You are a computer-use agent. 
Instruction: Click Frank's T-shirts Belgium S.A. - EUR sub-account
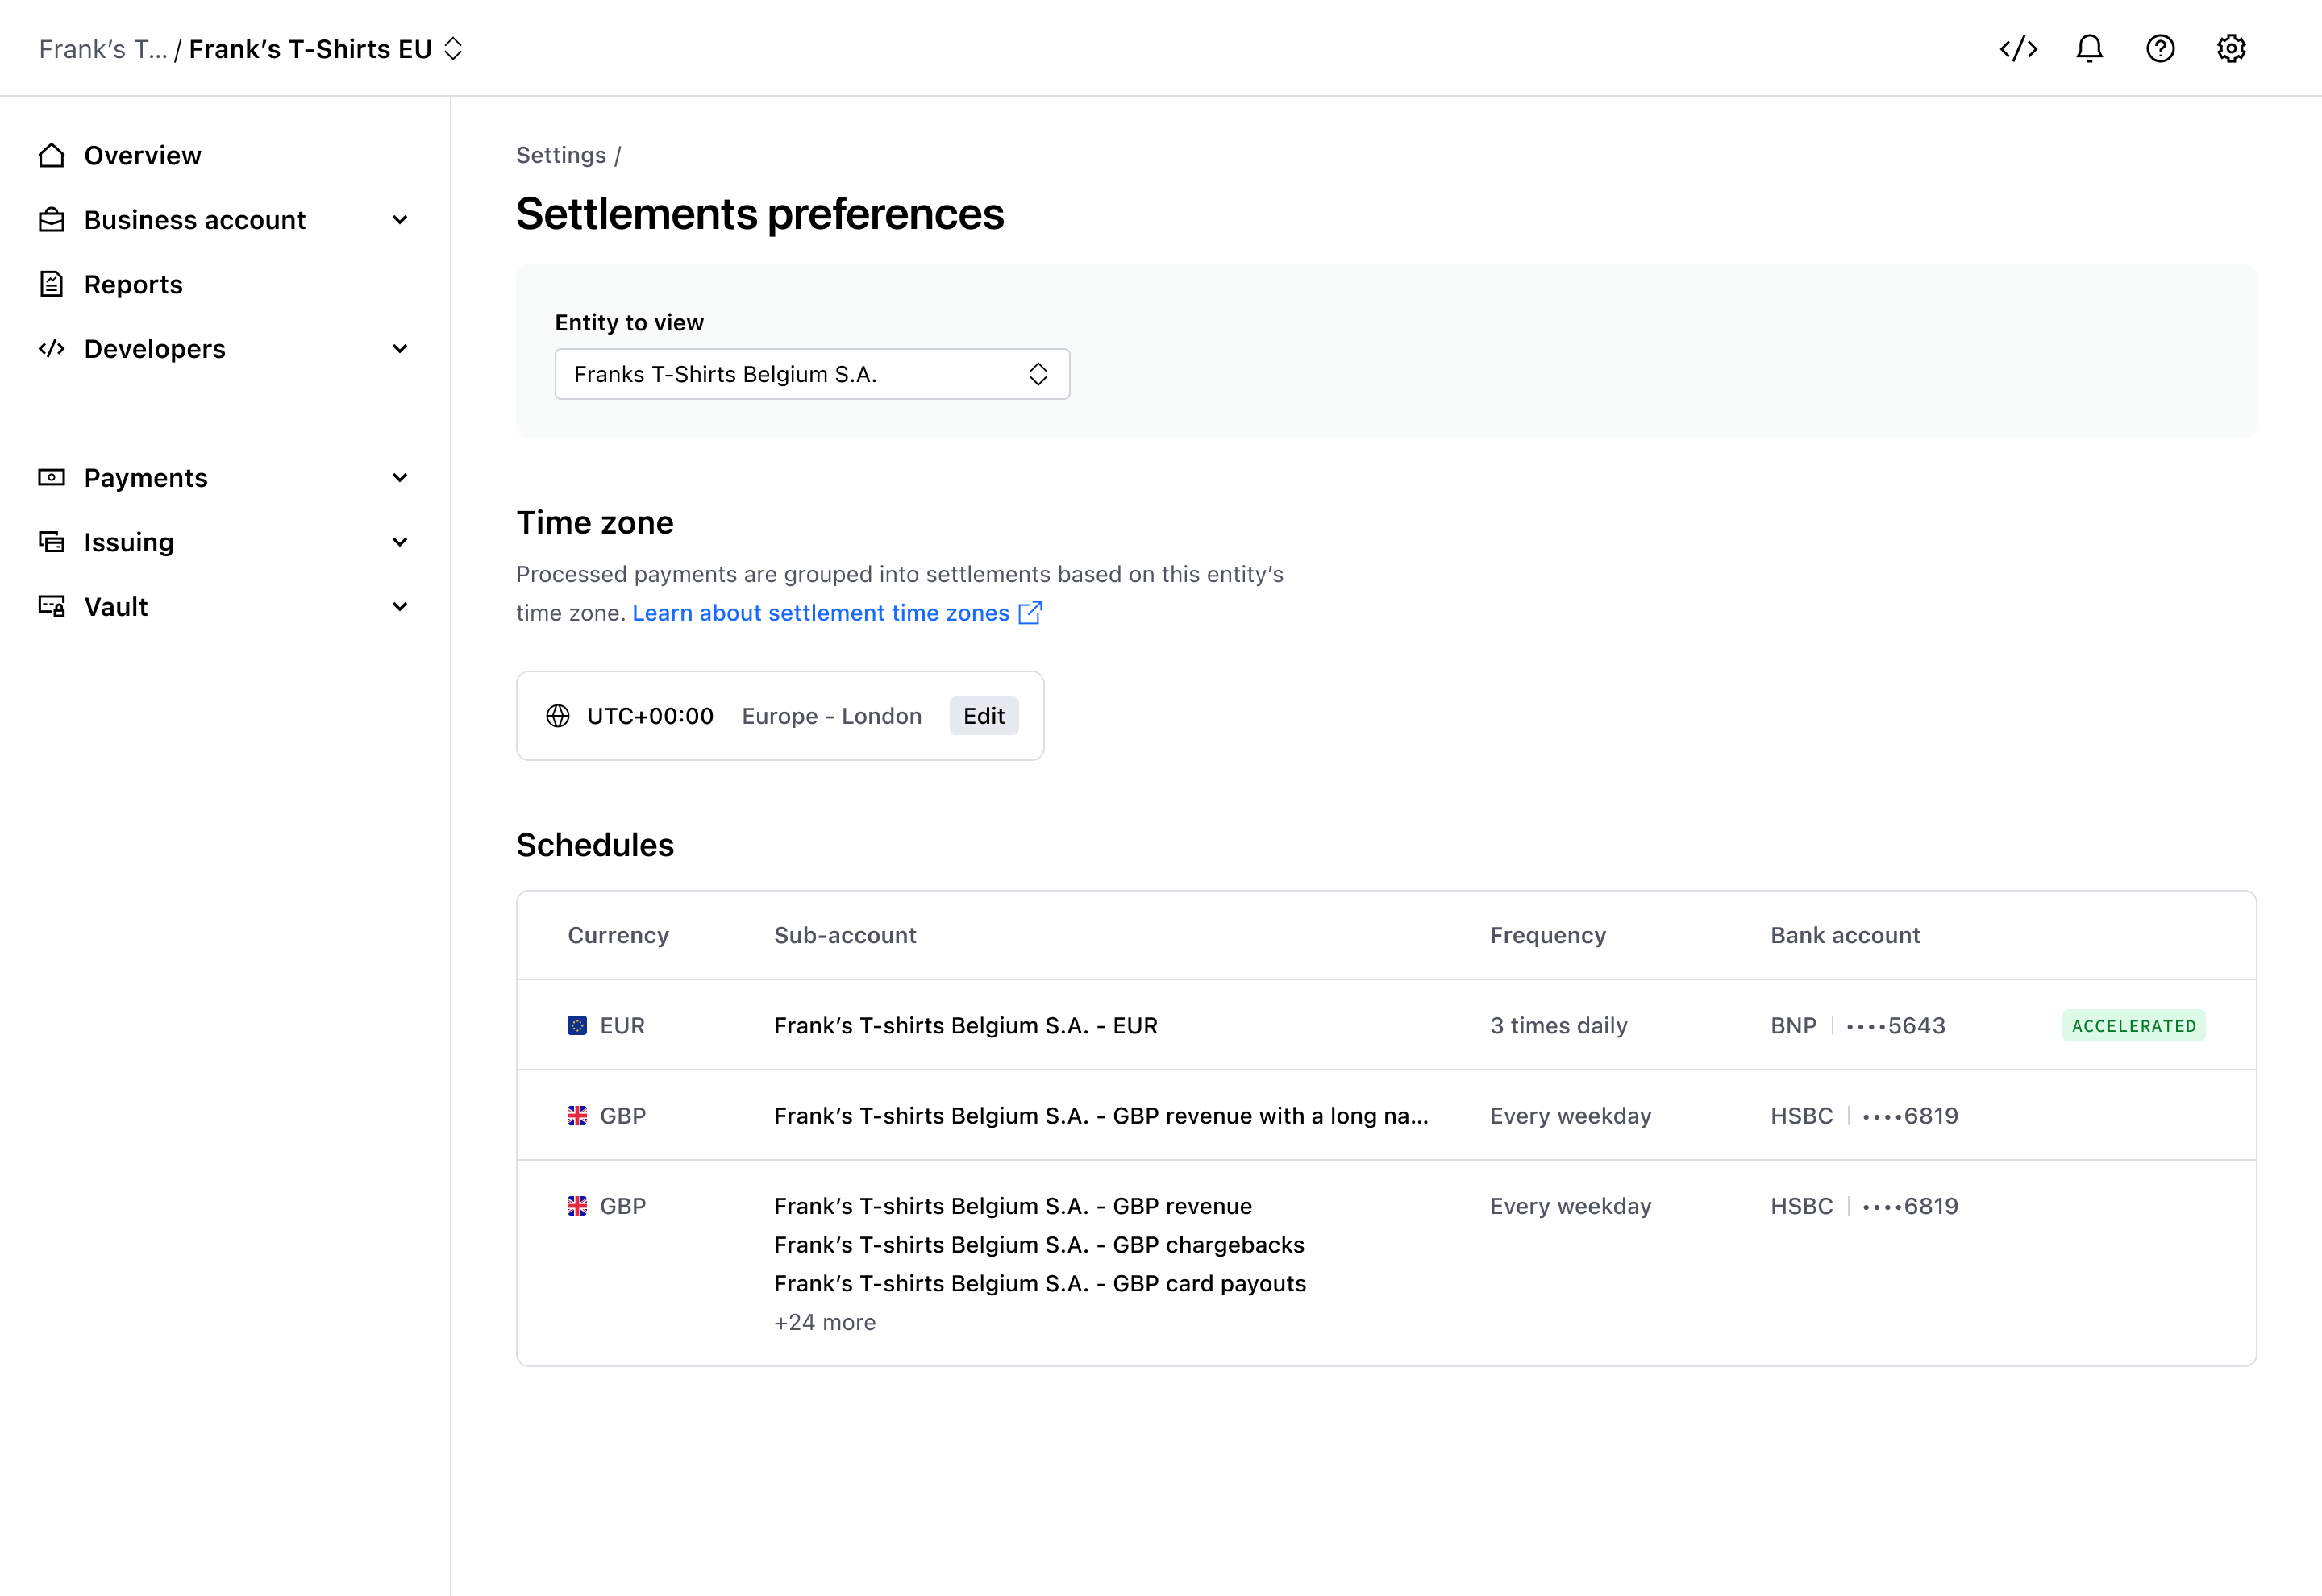966,1025
